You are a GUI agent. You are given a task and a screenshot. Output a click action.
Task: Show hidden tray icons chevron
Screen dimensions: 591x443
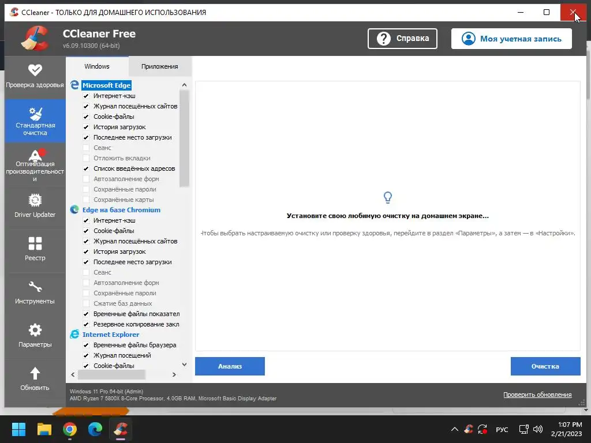[455, 429]
